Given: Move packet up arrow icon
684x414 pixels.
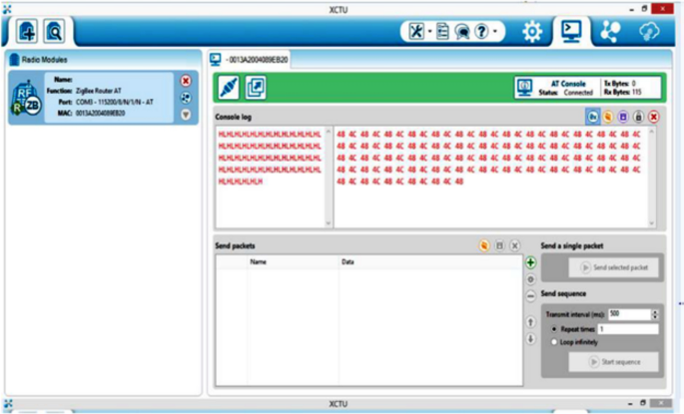Looking at the screenshot, I should click(530, 322).
